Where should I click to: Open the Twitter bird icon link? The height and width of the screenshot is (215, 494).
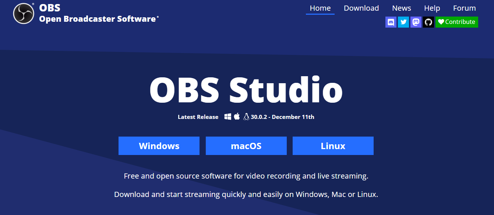coord(403,22)
